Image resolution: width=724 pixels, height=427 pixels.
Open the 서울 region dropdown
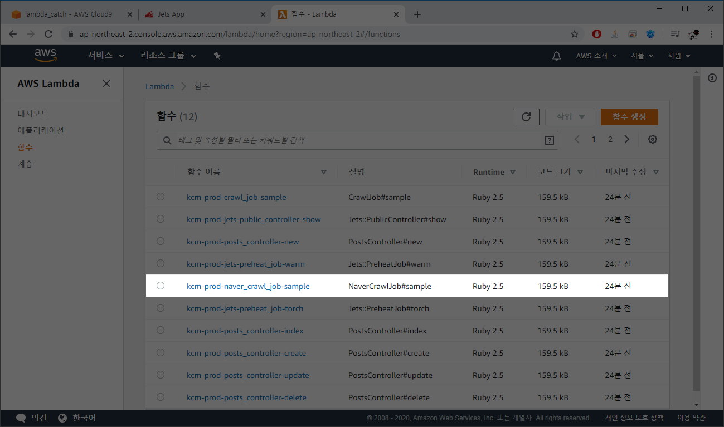click(x=642, y=56)
